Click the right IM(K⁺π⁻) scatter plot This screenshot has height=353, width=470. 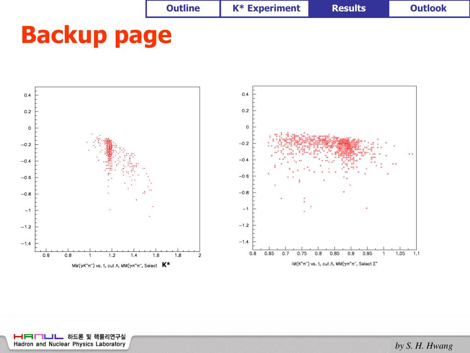point(335,168)
